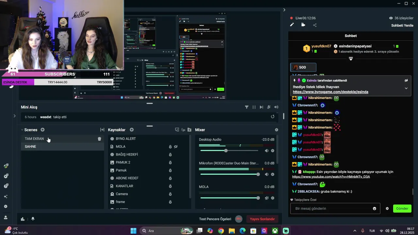Collapse the Scenes collection dropdown

[x=22, y=130]
